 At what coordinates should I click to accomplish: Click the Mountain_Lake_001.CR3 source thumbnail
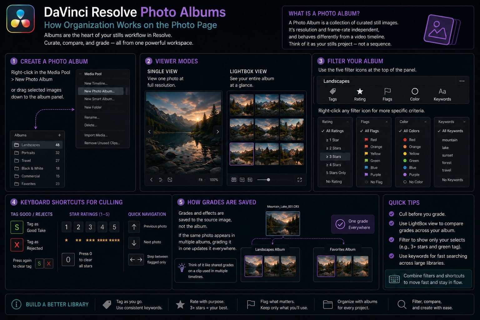click(x=283, y=223)
